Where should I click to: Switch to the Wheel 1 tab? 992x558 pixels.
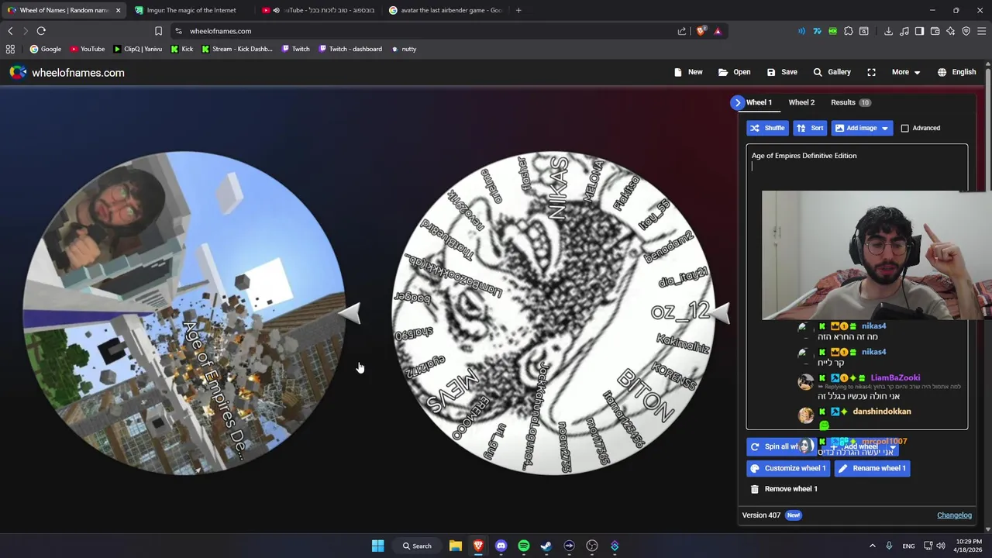tap(759, 102)
